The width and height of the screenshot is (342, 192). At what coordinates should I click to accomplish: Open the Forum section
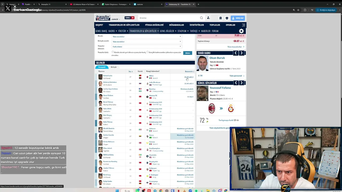215,31
